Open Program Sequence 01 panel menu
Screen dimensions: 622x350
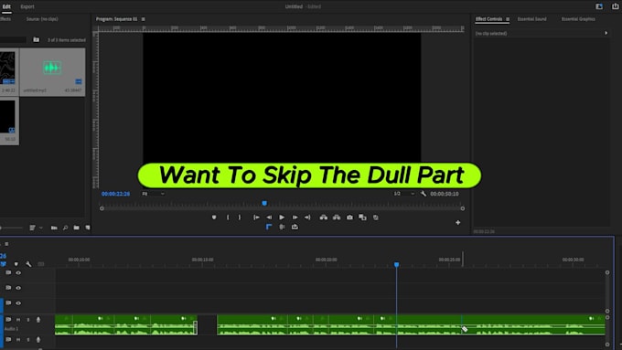coord(144,19)
